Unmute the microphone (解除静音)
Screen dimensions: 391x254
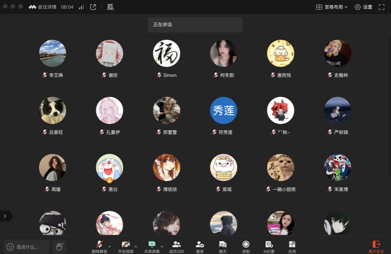point(99,246)
